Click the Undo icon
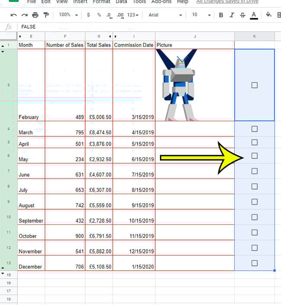Image resolution: width=281 pixels, height=305 pixels. pos(13,15)
